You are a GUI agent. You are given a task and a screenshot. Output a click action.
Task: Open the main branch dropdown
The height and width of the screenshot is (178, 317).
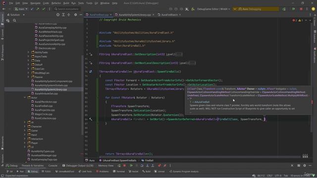click(x=21, y=9)
